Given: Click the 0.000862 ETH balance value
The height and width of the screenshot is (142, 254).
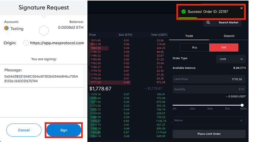Looking at the screenshot, I should click(71, 27).
